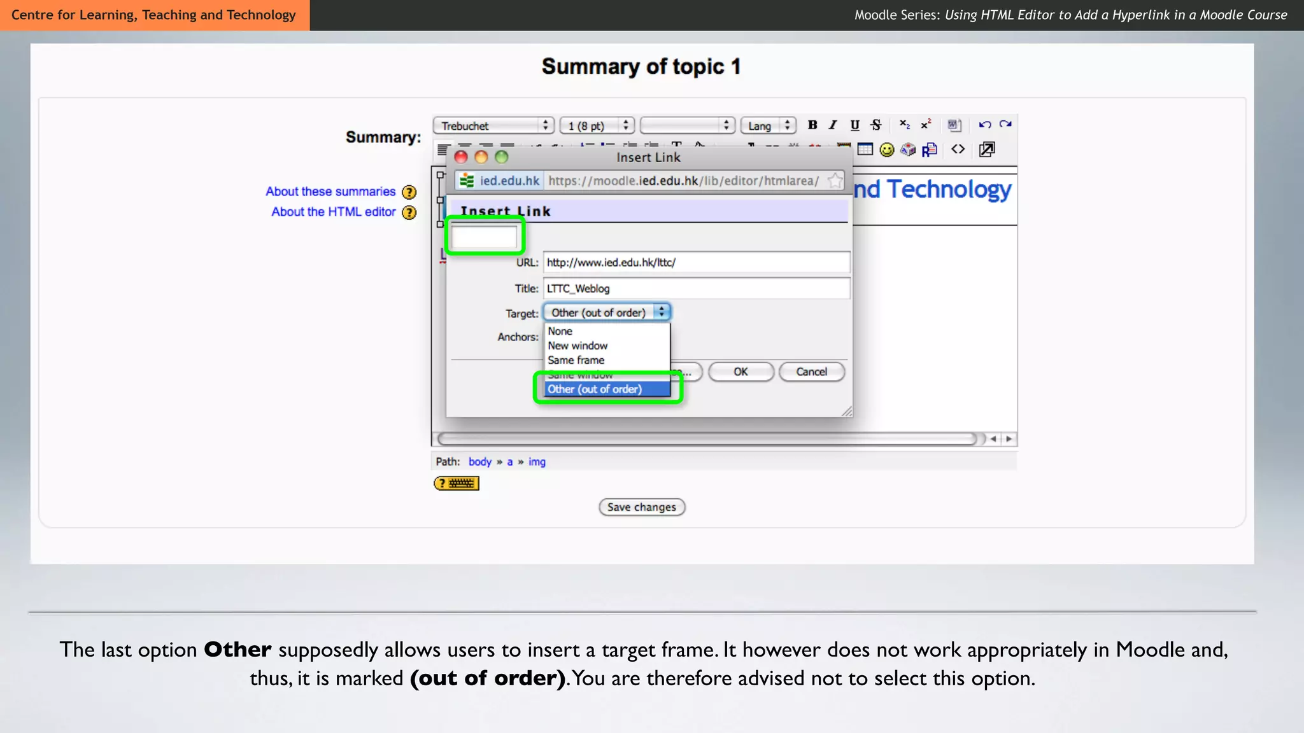Click into the Title input field
This screenshot has height=733, width=1304.
(697, 288)
